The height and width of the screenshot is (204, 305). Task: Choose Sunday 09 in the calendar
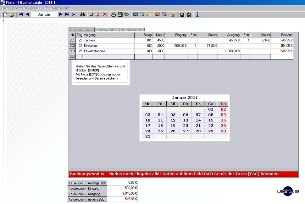tap(223, 115)
